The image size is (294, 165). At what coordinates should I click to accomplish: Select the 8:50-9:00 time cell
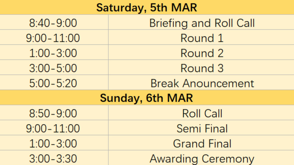click(53, 113)
